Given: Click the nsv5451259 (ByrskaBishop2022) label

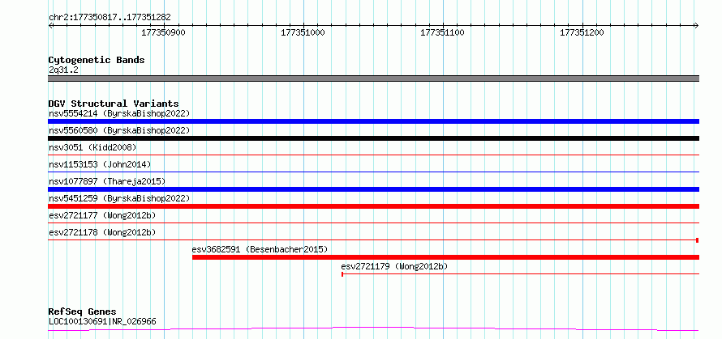Looking at the screenshot, I should coord(118,198).
